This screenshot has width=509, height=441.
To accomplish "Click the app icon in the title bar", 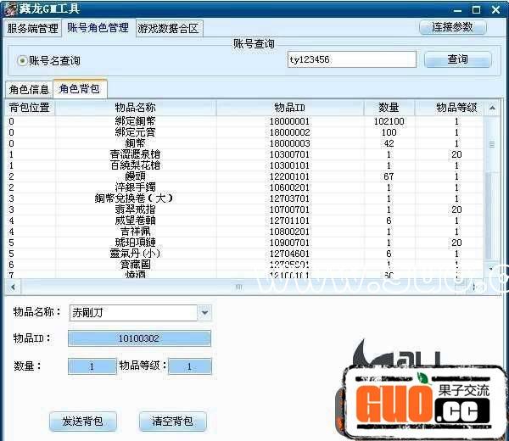I will click(9, 9).
